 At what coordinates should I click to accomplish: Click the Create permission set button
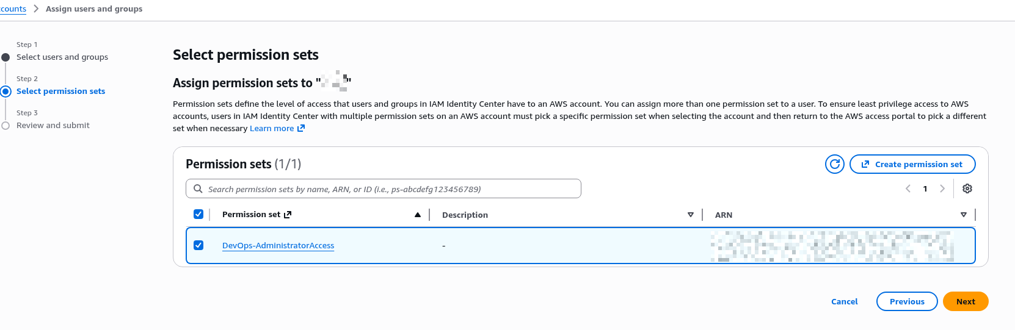(x=912, y=164)
